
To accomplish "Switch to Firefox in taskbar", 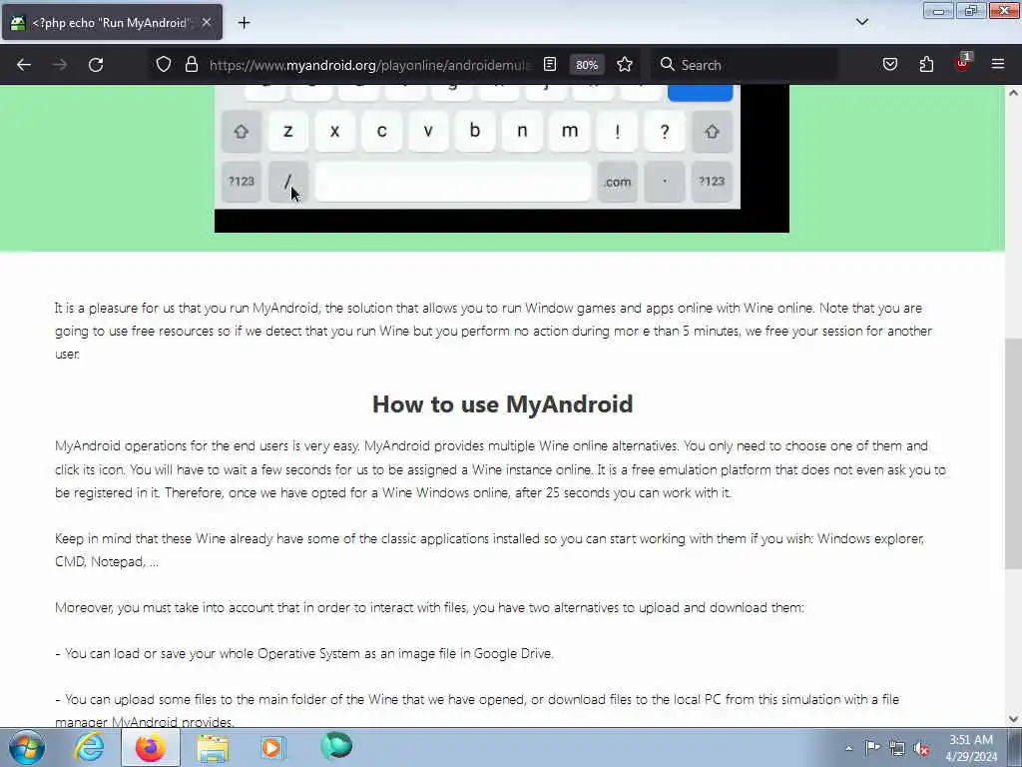I will [150, 747].
